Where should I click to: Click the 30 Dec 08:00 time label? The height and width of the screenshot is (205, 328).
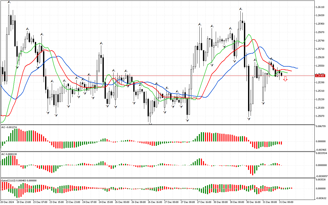(x=237, y=202)
